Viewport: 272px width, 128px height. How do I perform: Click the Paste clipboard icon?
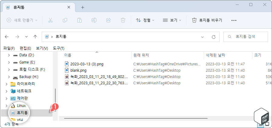tap(79, 20)
